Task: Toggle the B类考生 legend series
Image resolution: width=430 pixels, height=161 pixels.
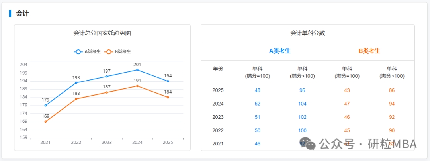Action: [117, 51]
